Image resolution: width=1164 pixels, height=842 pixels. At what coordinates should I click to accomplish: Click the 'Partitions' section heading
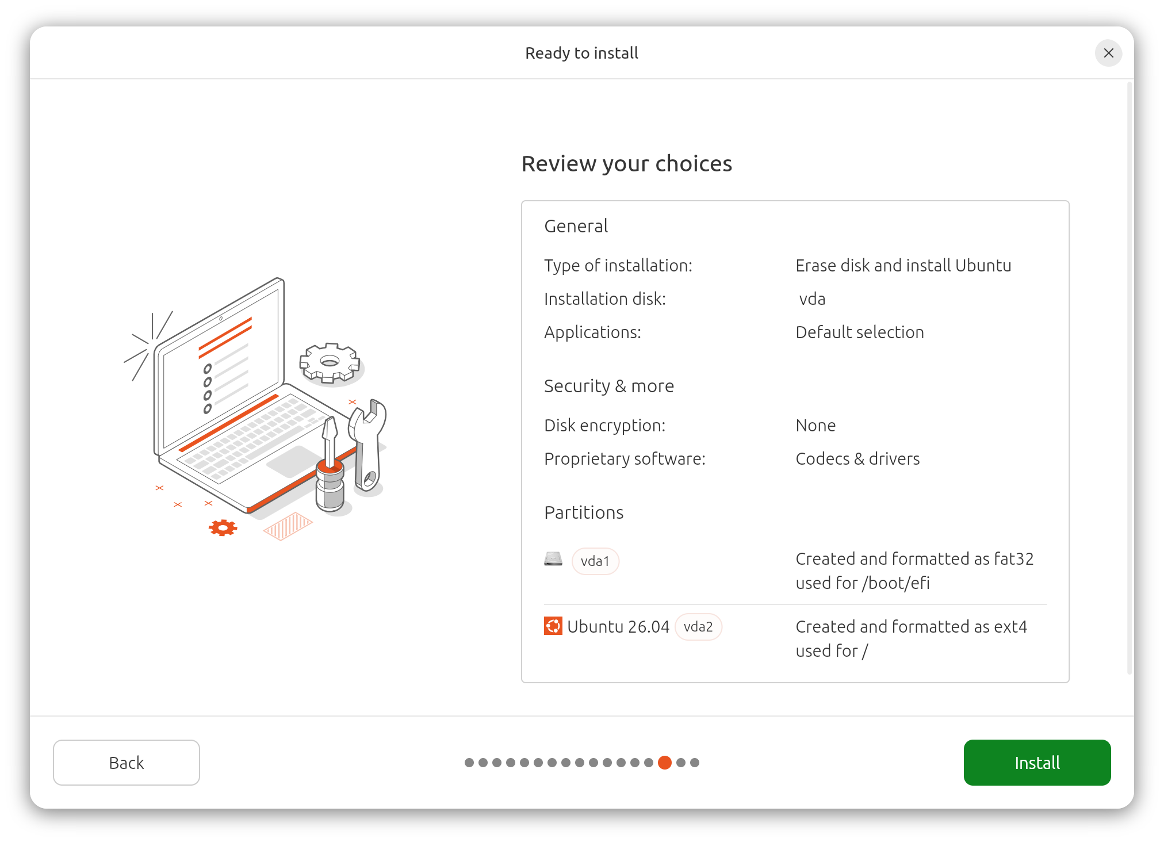(x=584, y=512)
